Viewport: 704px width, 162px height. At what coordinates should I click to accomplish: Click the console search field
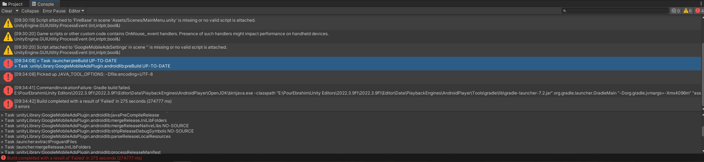coord(615,11)
